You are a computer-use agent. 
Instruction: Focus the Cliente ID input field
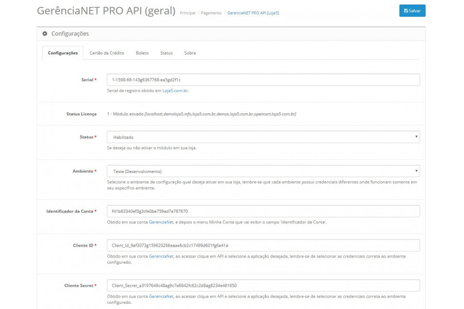263,246
